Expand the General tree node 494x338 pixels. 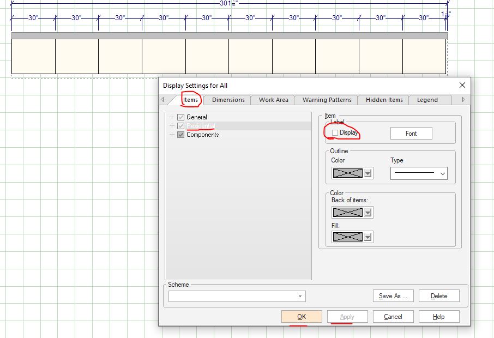172,117
